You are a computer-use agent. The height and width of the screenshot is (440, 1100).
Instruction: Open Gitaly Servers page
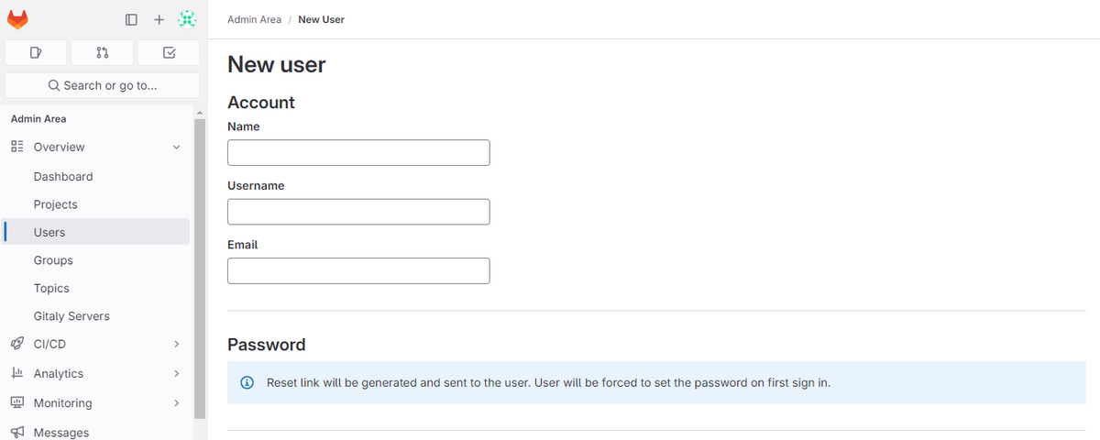(71, 316)
